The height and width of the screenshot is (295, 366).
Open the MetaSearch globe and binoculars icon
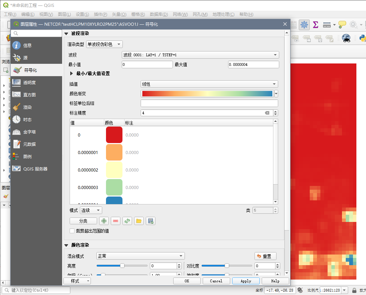tap(346, 38)
